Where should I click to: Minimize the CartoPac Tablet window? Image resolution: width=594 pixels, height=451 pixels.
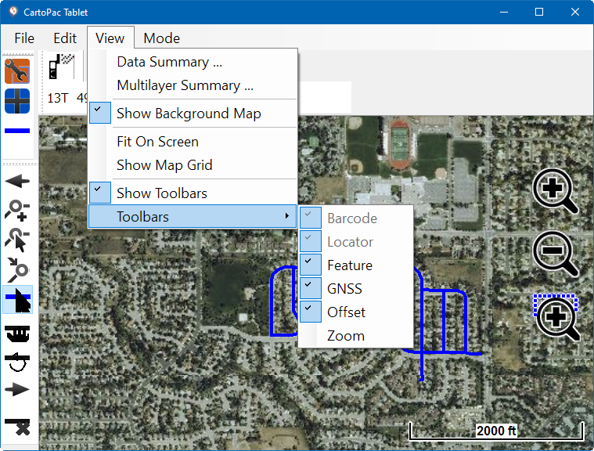[504, 12]
